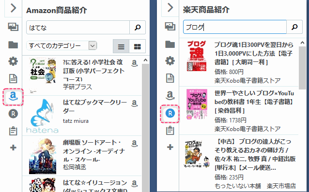This screenshot has width=309, height=192.
Task: Choose the 世界一やさしい ブログ×YouTube title
Action: coord(254,102)
